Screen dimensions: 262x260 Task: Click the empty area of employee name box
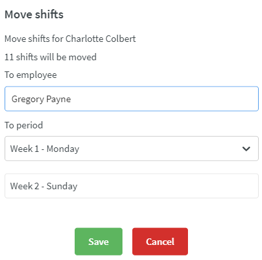164,99
